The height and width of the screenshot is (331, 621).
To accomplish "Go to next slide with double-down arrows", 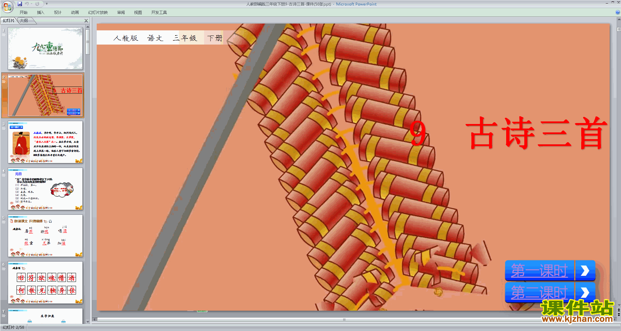I will (x=619, y=315).
